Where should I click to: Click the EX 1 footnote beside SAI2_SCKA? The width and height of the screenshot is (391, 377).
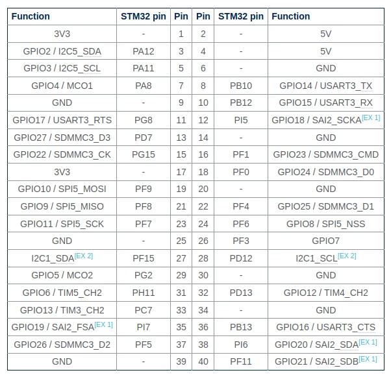371,117
